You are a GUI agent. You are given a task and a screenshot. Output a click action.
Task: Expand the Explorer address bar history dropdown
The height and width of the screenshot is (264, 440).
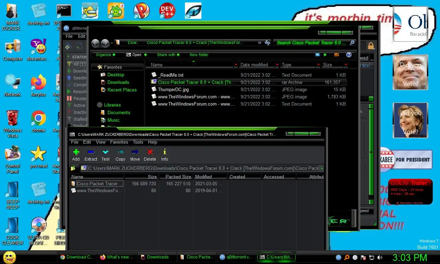pos(260,43)
